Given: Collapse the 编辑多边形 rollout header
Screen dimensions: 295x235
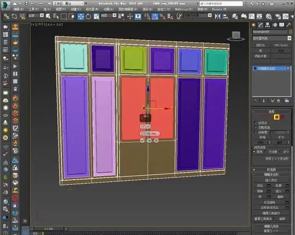Looking at the screenshot, I should point(271,175).
